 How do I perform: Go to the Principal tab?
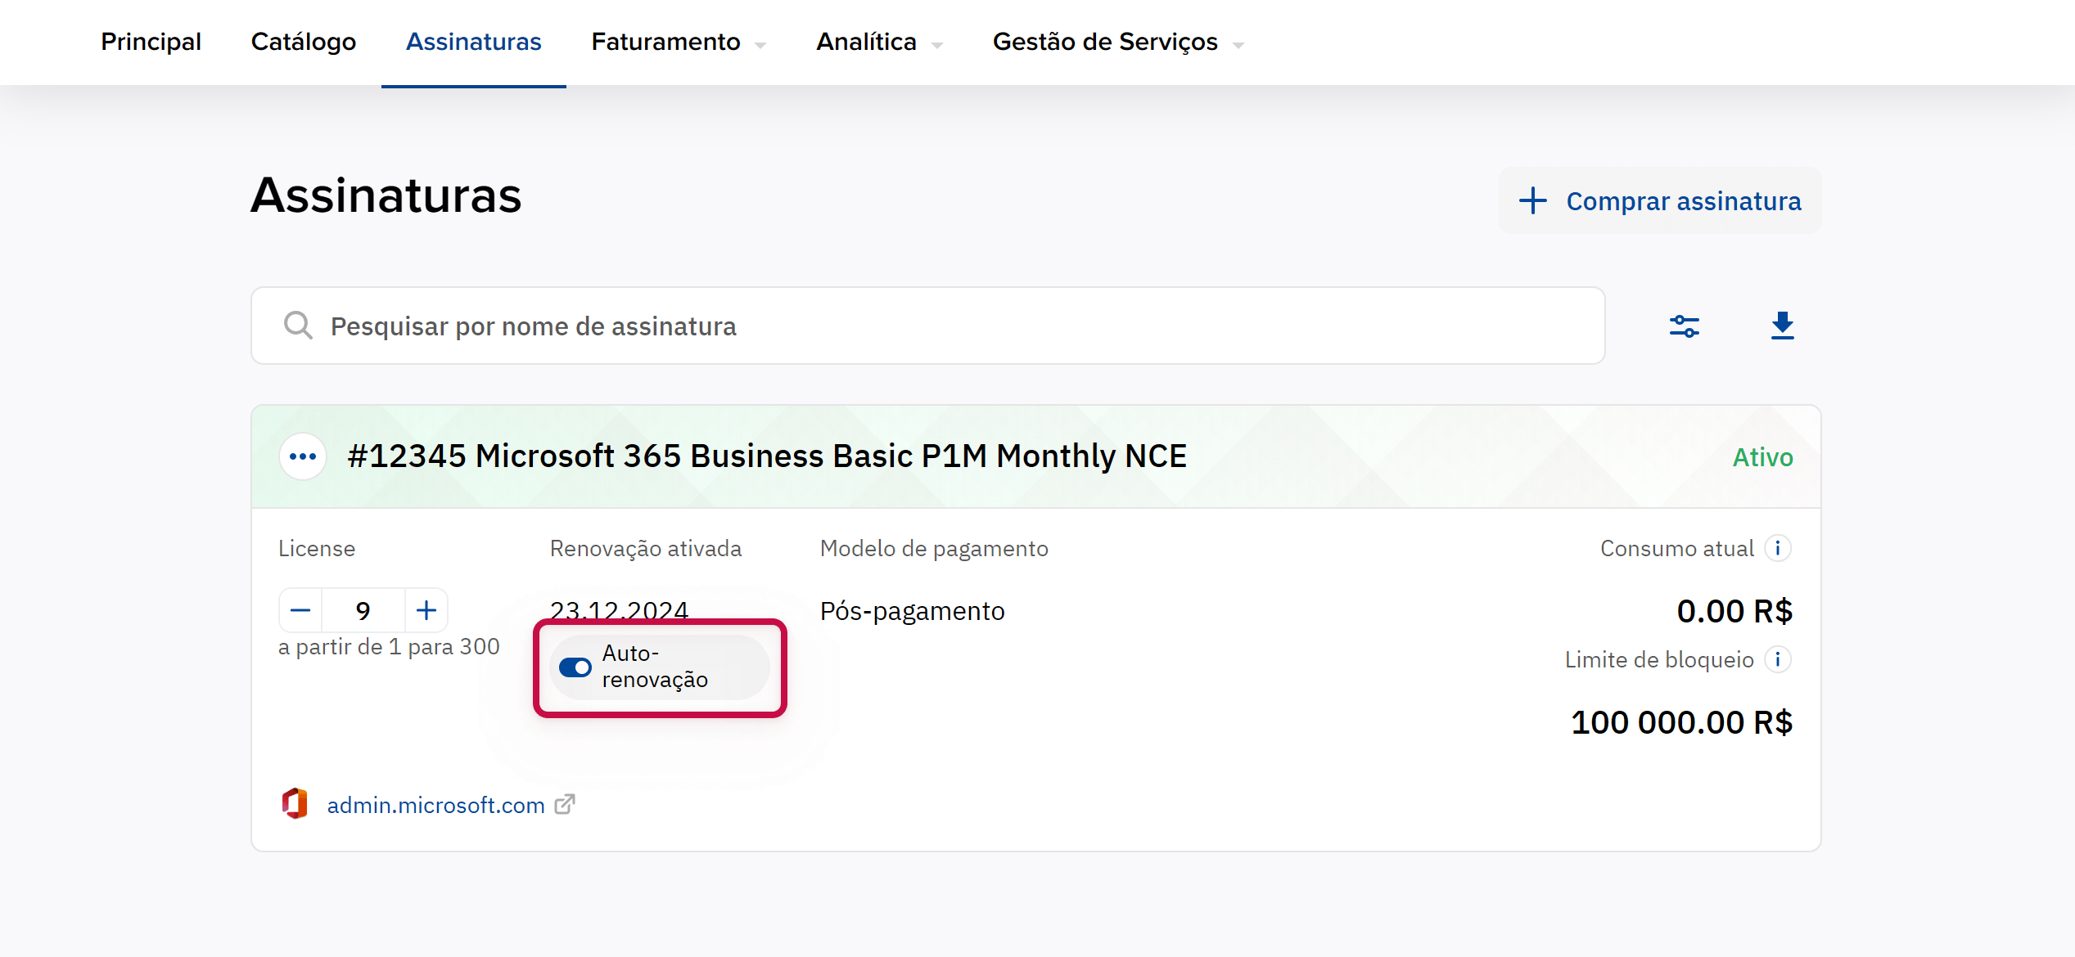click(x=151, y=42)
